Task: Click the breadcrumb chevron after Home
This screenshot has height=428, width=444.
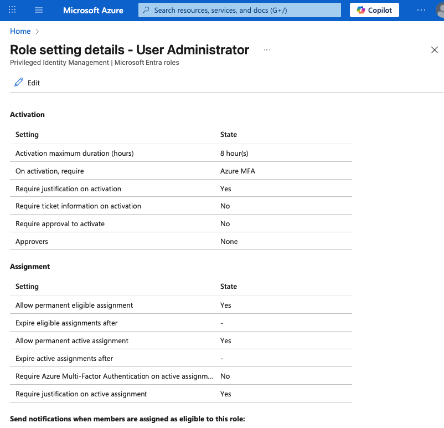Action: [37, 32]
